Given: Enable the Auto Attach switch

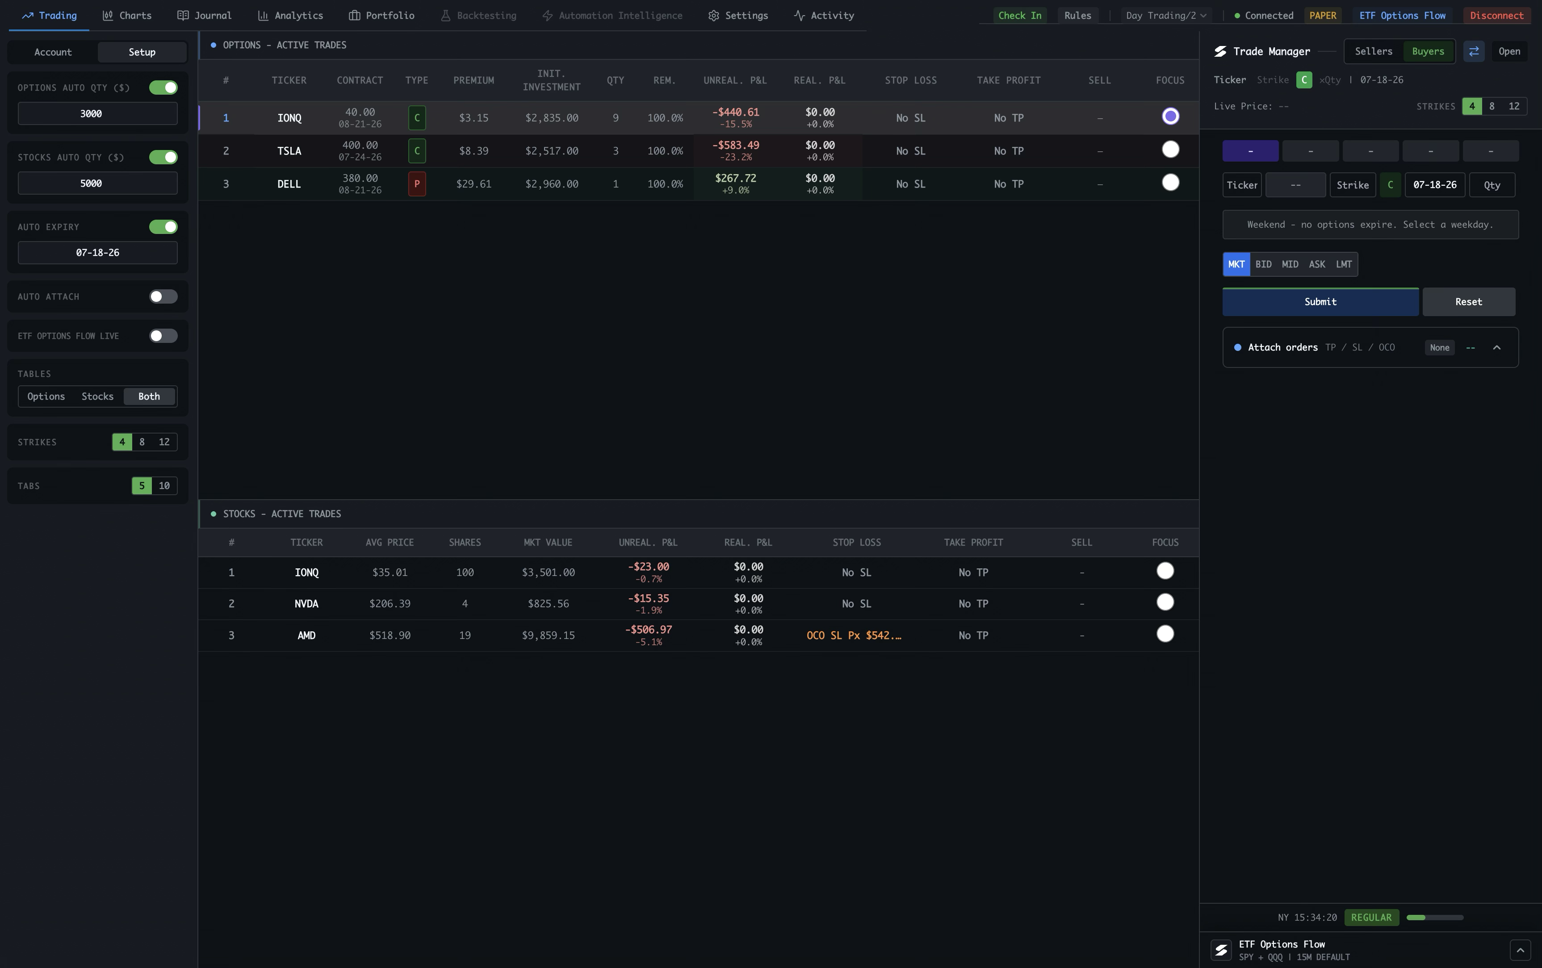Looking at the screenshot, I should point(163,296).
